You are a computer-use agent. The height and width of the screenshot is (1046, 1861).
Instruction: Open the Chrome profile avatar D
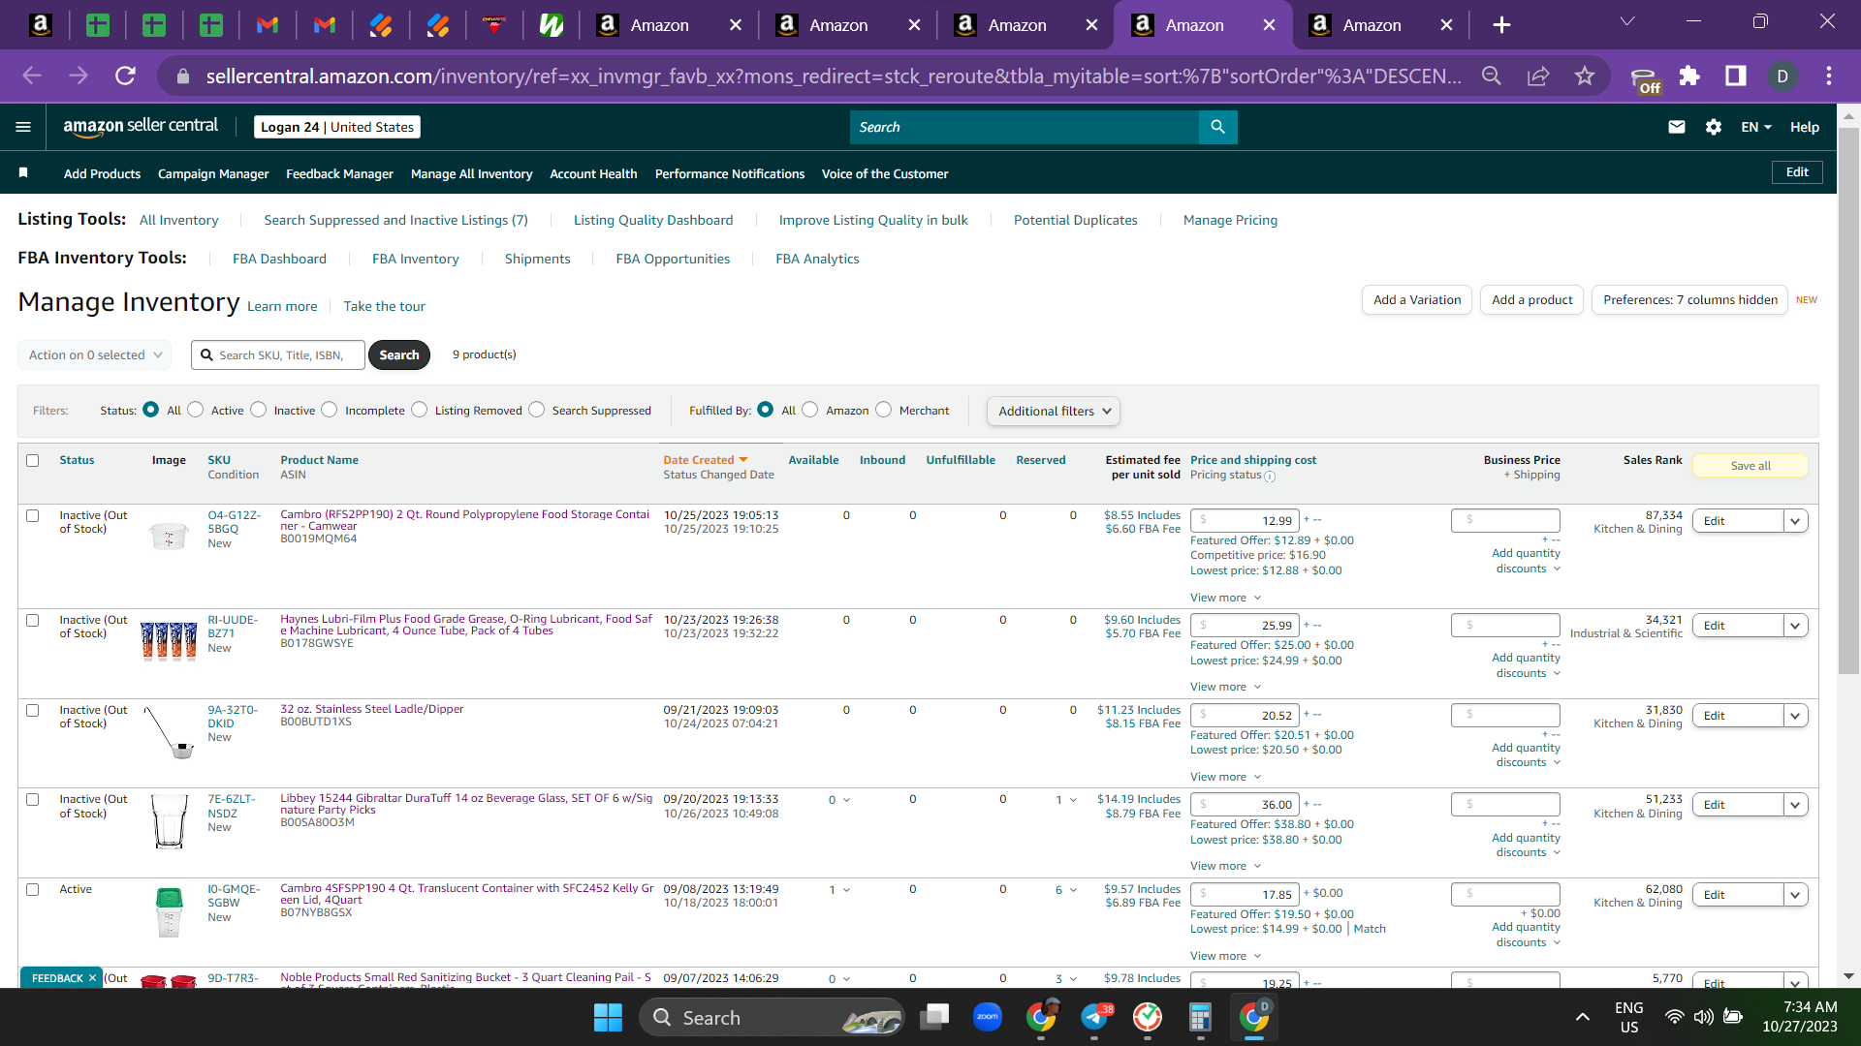tap(1782, 76)
